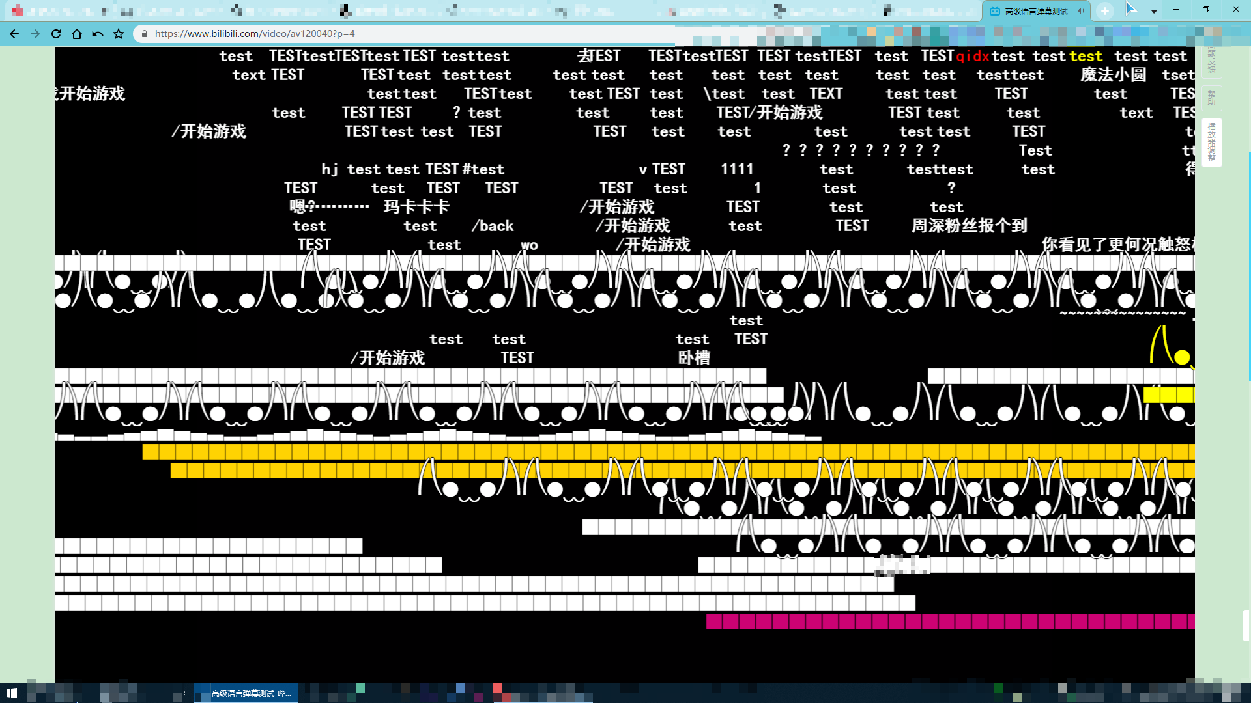Bookmark this page with the star icon
1251x703 pixels.
tap(119, 34)
